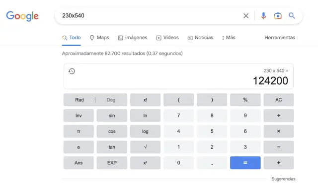Screen dimensions: 318x190
Task: Click the division operator key
Action: pos(279,116)
